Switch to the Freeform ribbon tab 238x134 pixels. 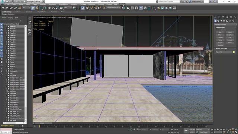coord(17,12)
